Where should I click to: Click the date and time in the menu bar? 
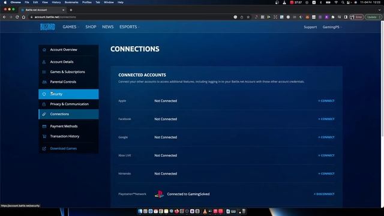pos(370,2)
